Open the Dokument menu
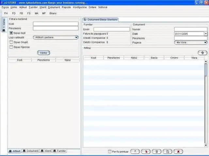209x156 pixels. tap(54, 7)
